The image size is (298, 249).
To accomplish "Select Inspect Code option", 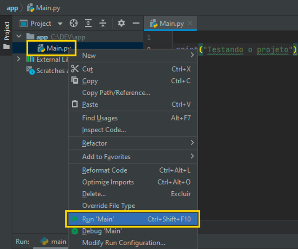I will click(133, 129).
